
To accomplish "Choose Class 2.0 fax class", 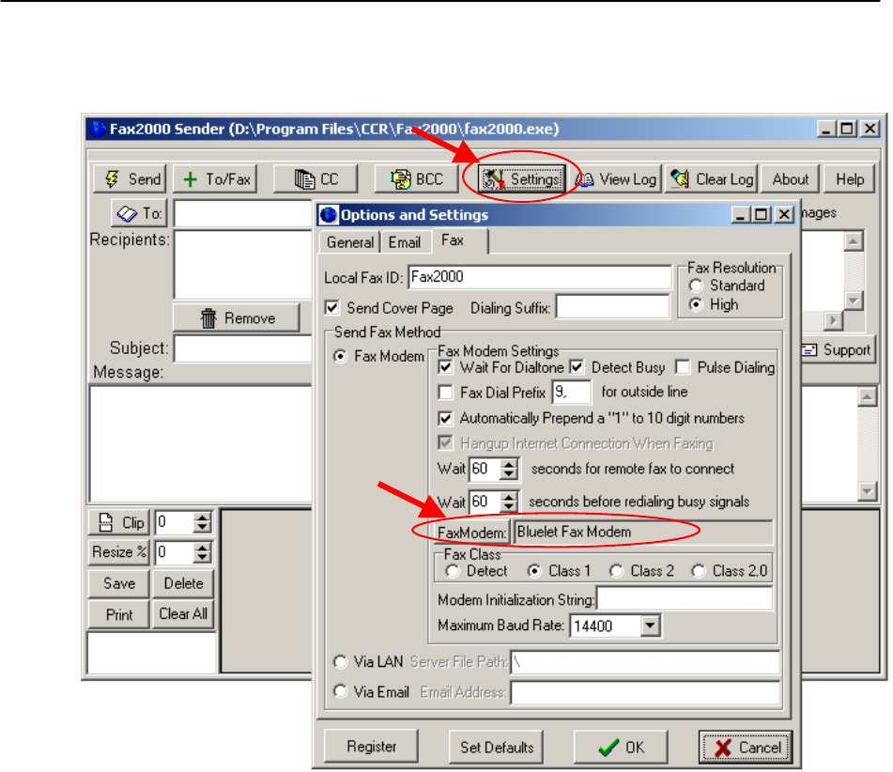I will coord(699,571).
